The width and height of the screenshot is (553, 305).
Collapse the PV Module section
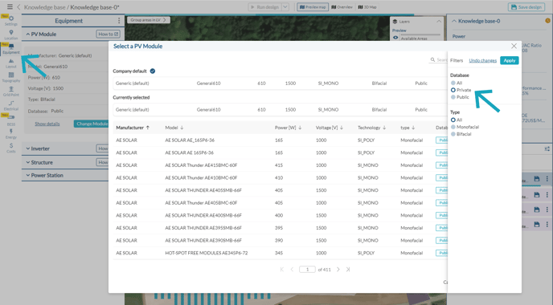coord(28,35)
